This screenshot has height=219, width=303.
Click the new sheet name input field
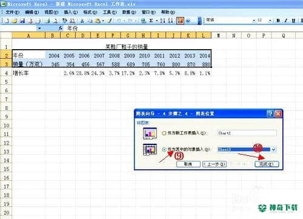(247, 133)
